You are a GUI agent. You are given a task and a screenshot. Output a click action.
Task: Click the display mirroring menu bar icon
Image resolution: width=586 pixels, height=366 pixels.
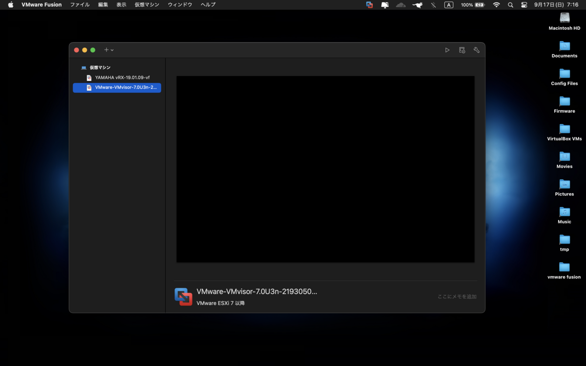coord(385,5)
